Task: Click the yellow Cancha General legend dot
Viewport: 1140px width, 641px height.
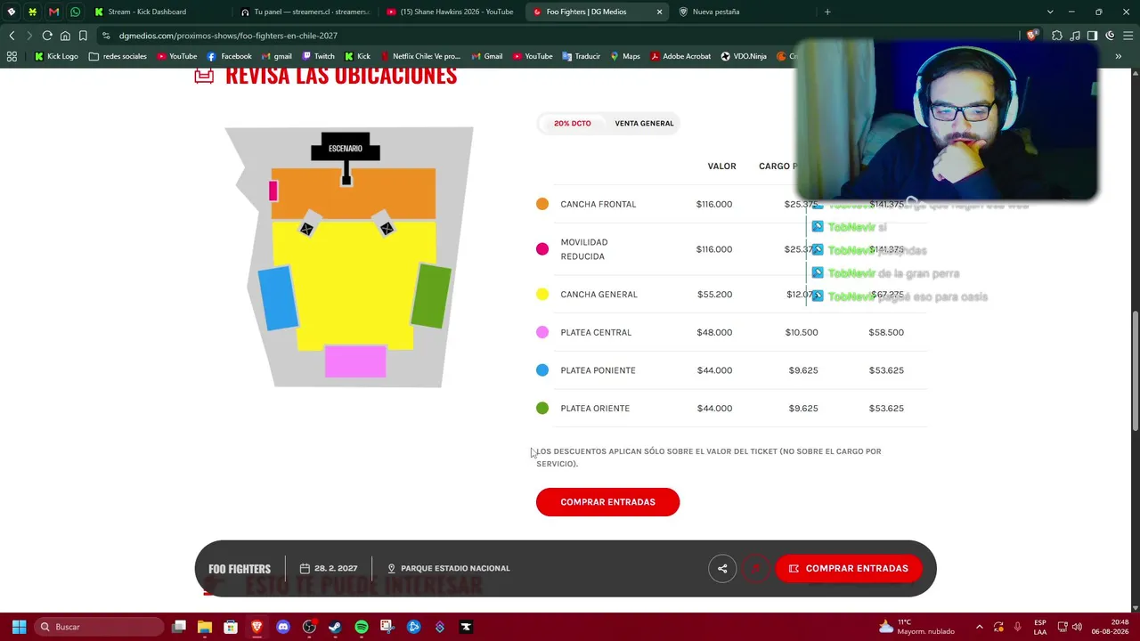Action: [x=542, y=295]
